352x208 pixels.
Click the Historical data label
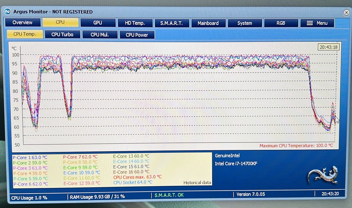tap(197, 183)
